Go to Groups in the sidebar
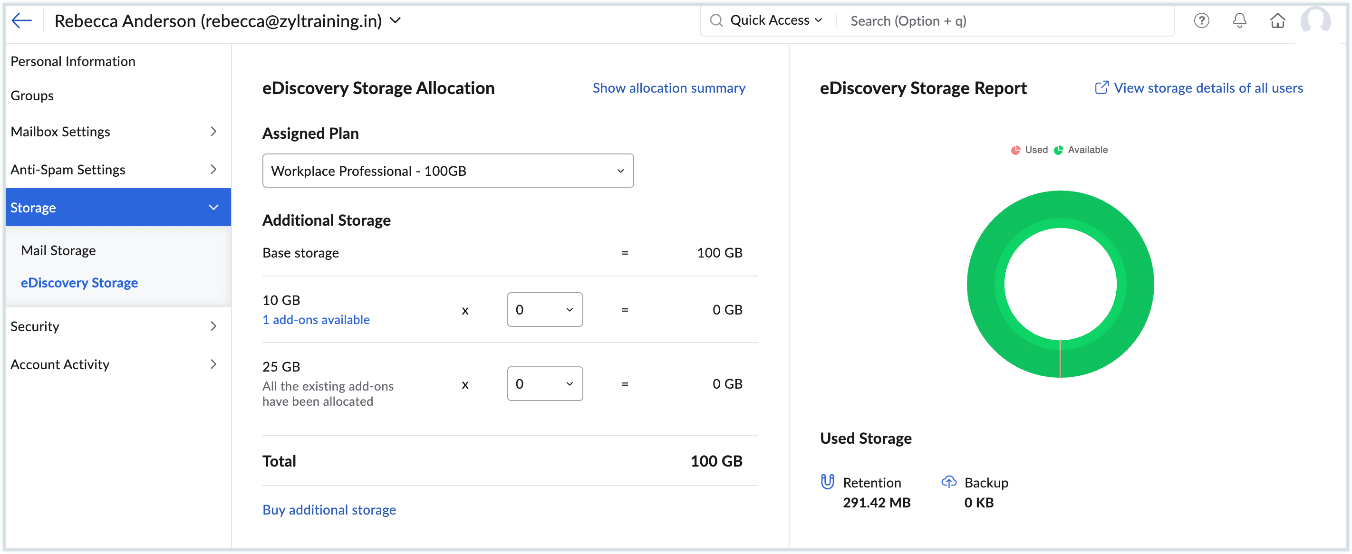This screenshot has width=1352, height=554. pyautogui.click(x=32, y=95)
